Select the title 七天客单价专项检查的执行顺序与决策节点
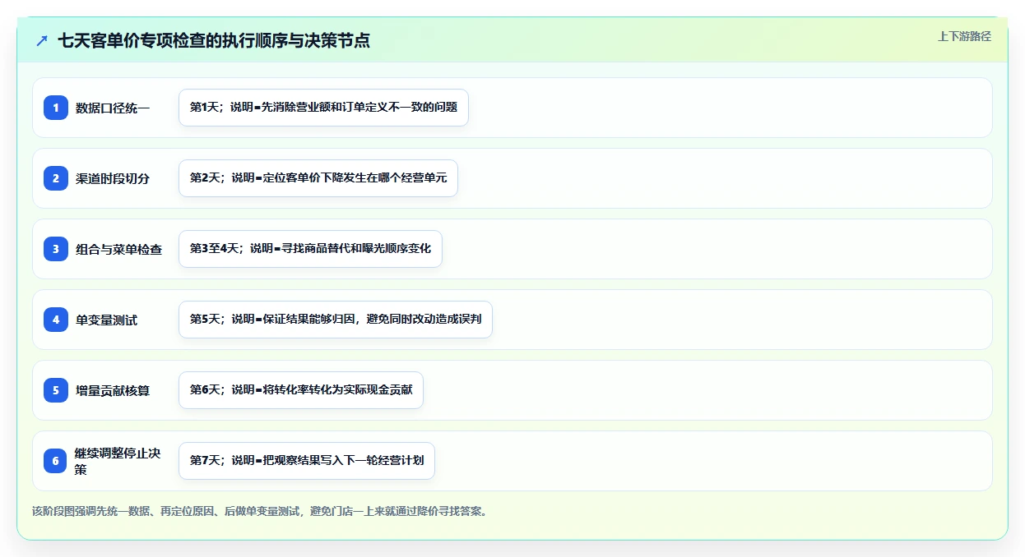This screenshot has width=1025, height=557. pos(214,40)
